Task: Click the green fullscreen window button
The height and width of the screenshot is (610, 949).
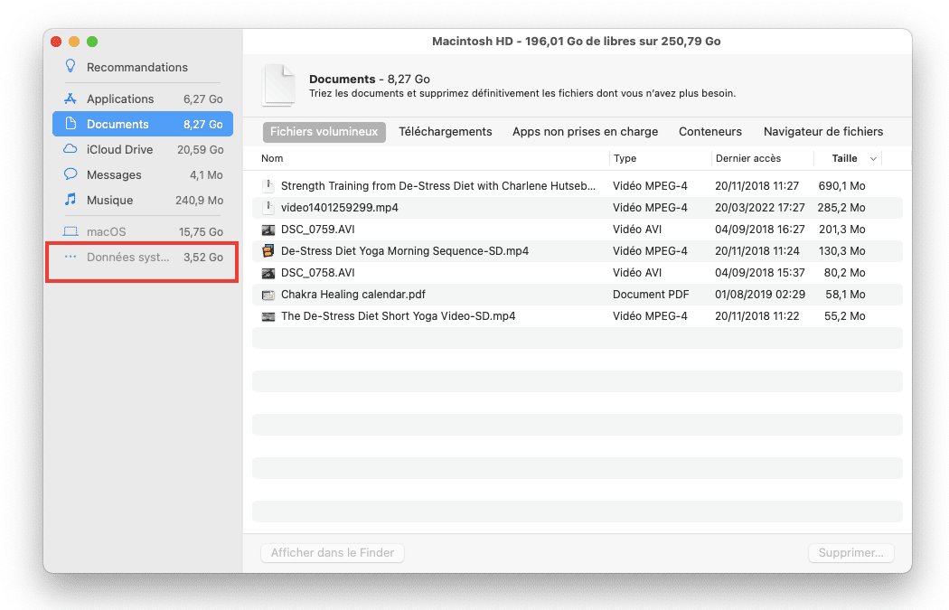Action: 92,42
